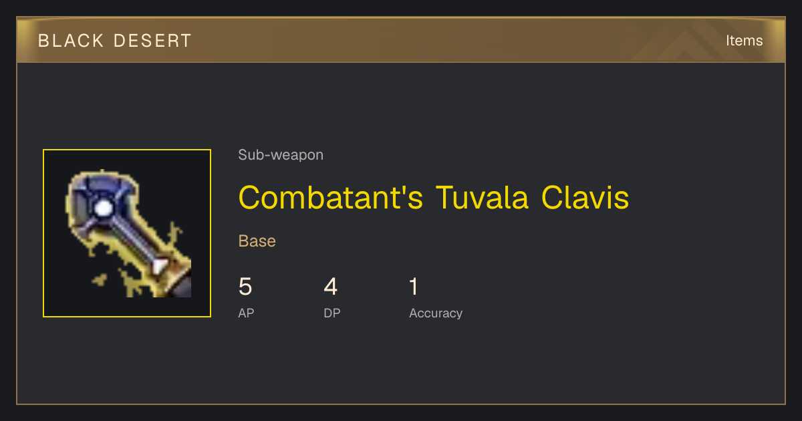The height and width of the screenshot is (421, 802).
Task: Click the Sub-weapon category label
Action: [x=281, y=155]
